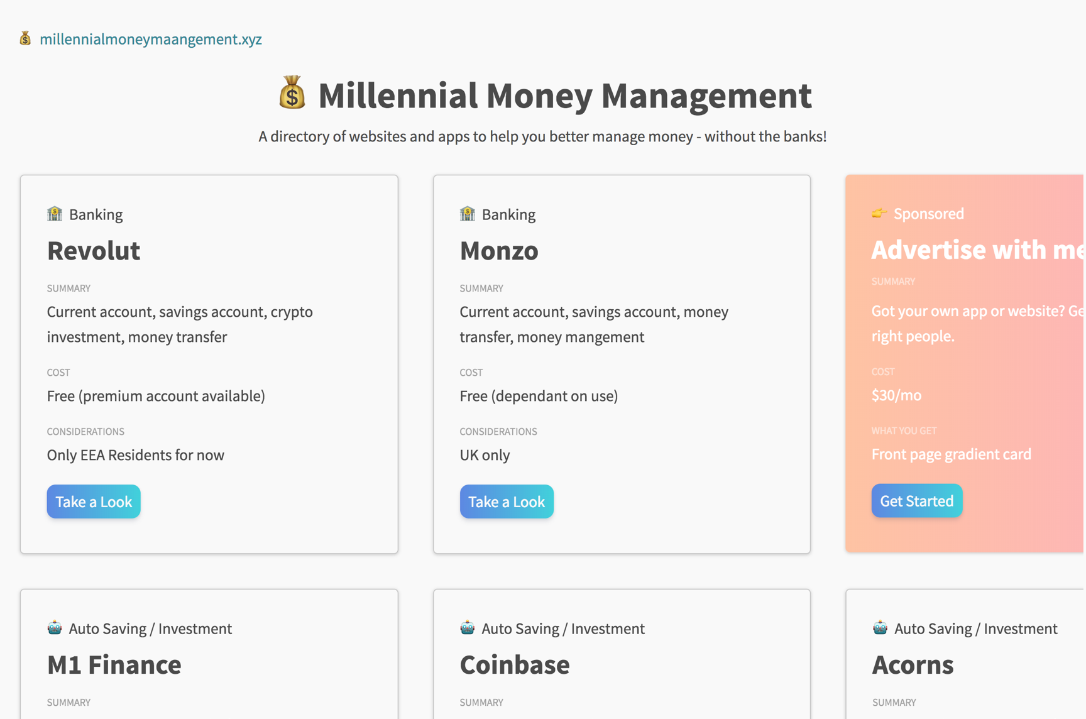
Task: Click the Auto Saving / Investment label on Coinbase
Action: 562,628
